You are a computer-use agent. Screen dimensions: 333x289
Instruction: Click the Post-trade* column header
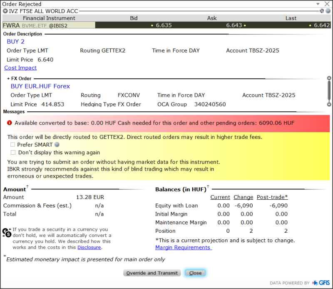[272, 197]
